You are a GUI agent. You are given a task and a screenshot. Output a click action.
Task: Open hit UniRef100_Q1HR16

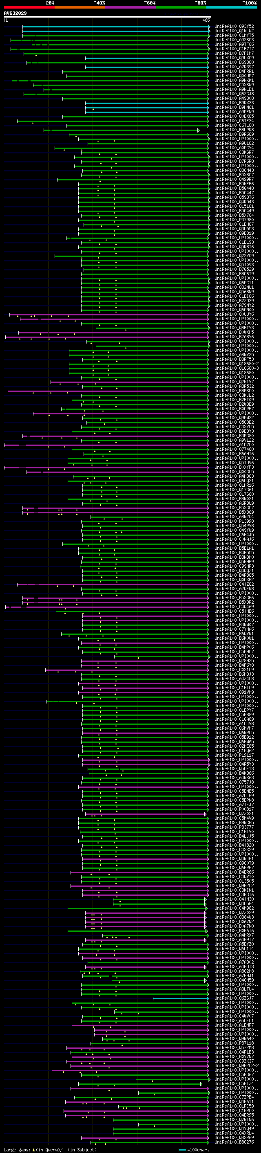(234, 485)
